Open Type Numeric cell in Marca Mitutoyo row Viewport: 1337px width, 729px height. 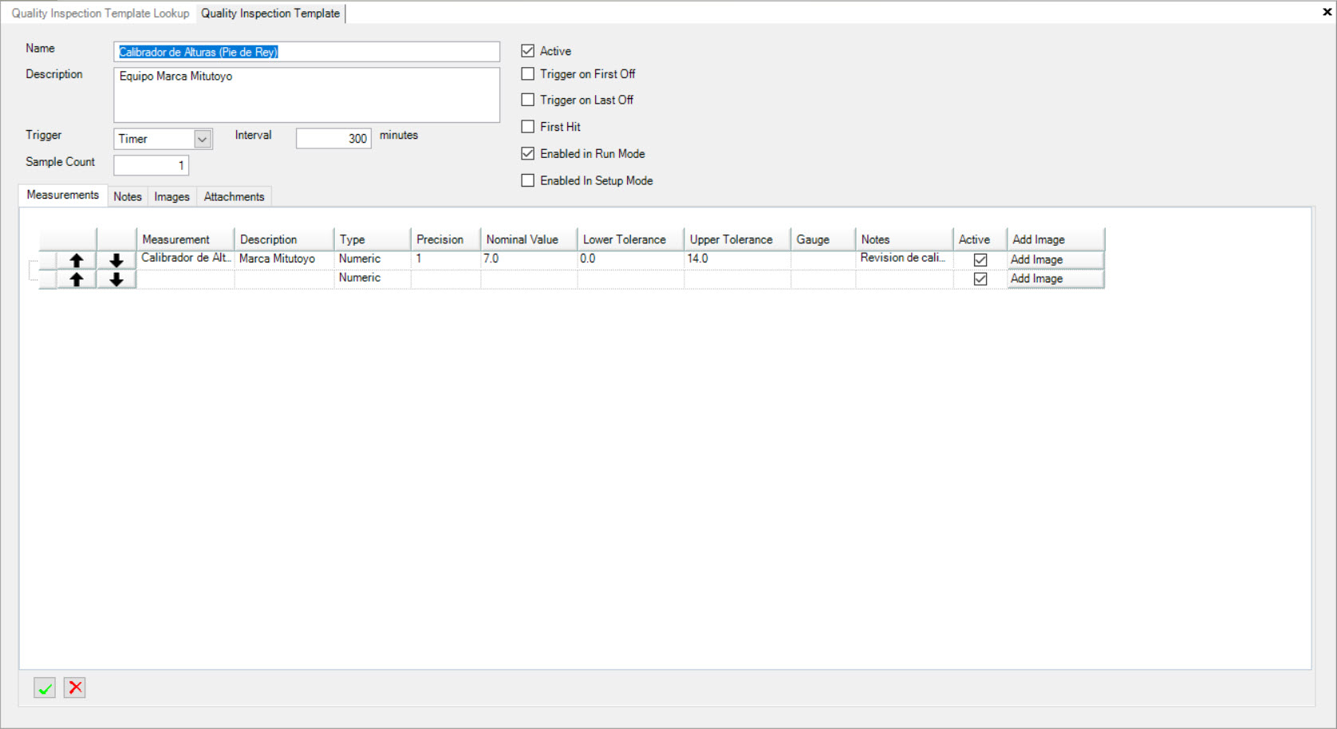372,259
